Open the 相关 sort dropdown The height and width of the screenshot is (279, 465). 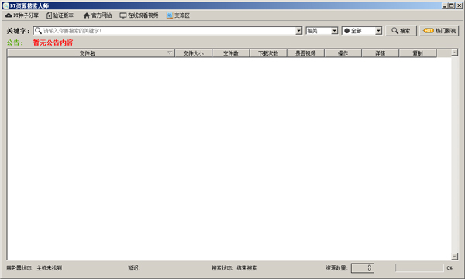click(322, 31)
